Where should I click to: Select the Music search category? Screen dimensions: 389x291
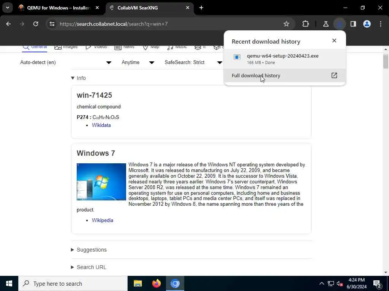(x=177, y=47)
